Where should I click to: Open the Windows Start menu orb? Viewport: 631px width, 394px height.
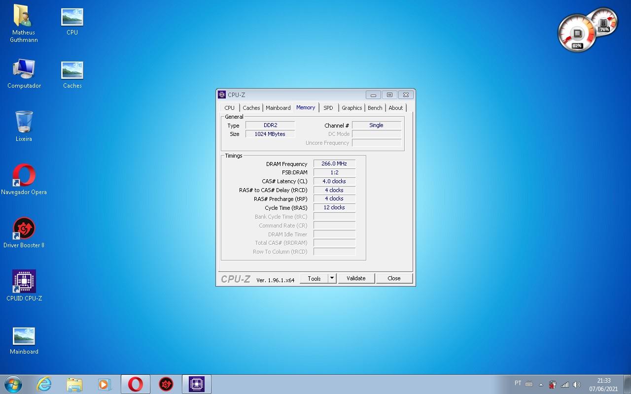click(13, 384)
